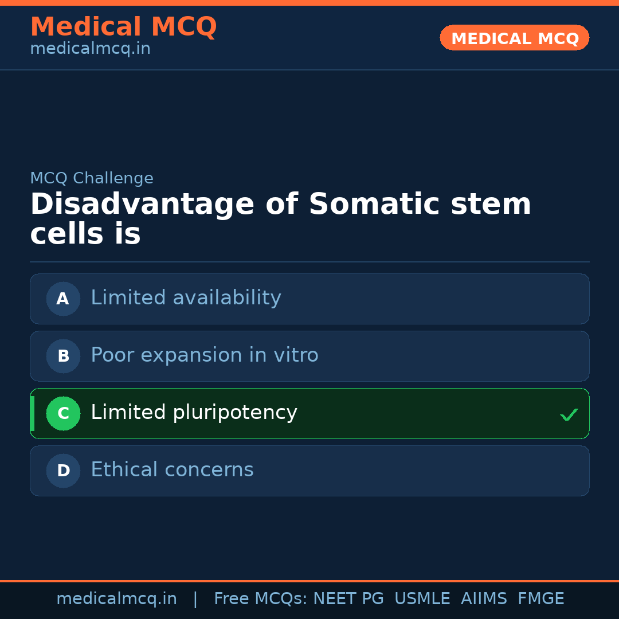The image size is (619, 619).
Task: Click the orange MEDICAL MCQ badge
Action: pyautogui.click(x=514, y=38)
